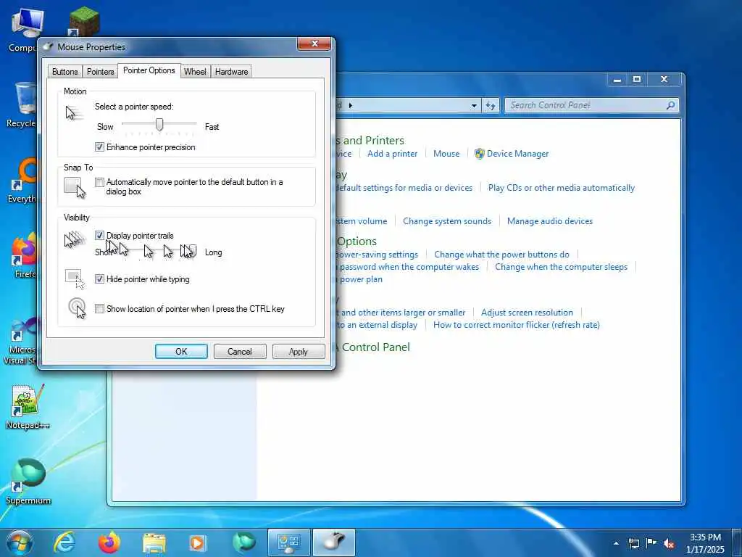Click the network tray icon
This screenshot has height=557, width=742.
click(633, 543)
